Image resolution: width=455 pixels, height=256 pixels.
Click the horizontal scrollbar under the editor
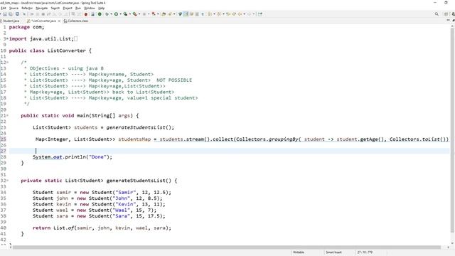[227, 247]
